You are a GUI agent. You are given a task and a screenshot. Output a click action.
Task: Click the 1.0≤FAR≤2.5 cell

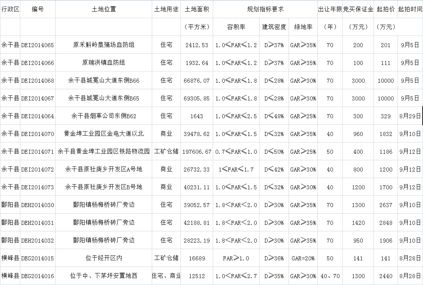click(236, 116)
